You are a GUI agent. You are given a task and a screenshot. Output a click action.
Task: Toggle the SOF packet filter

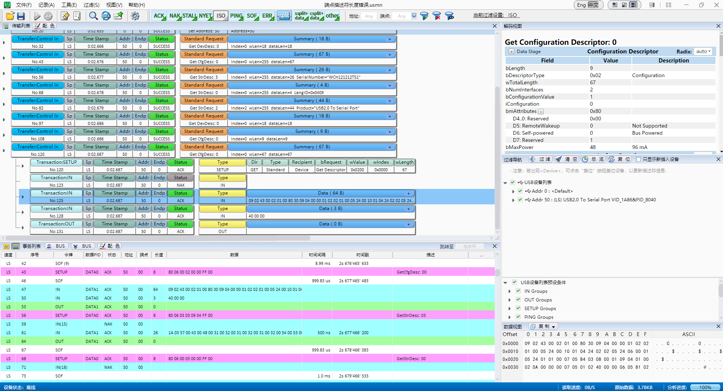(252, 16)
